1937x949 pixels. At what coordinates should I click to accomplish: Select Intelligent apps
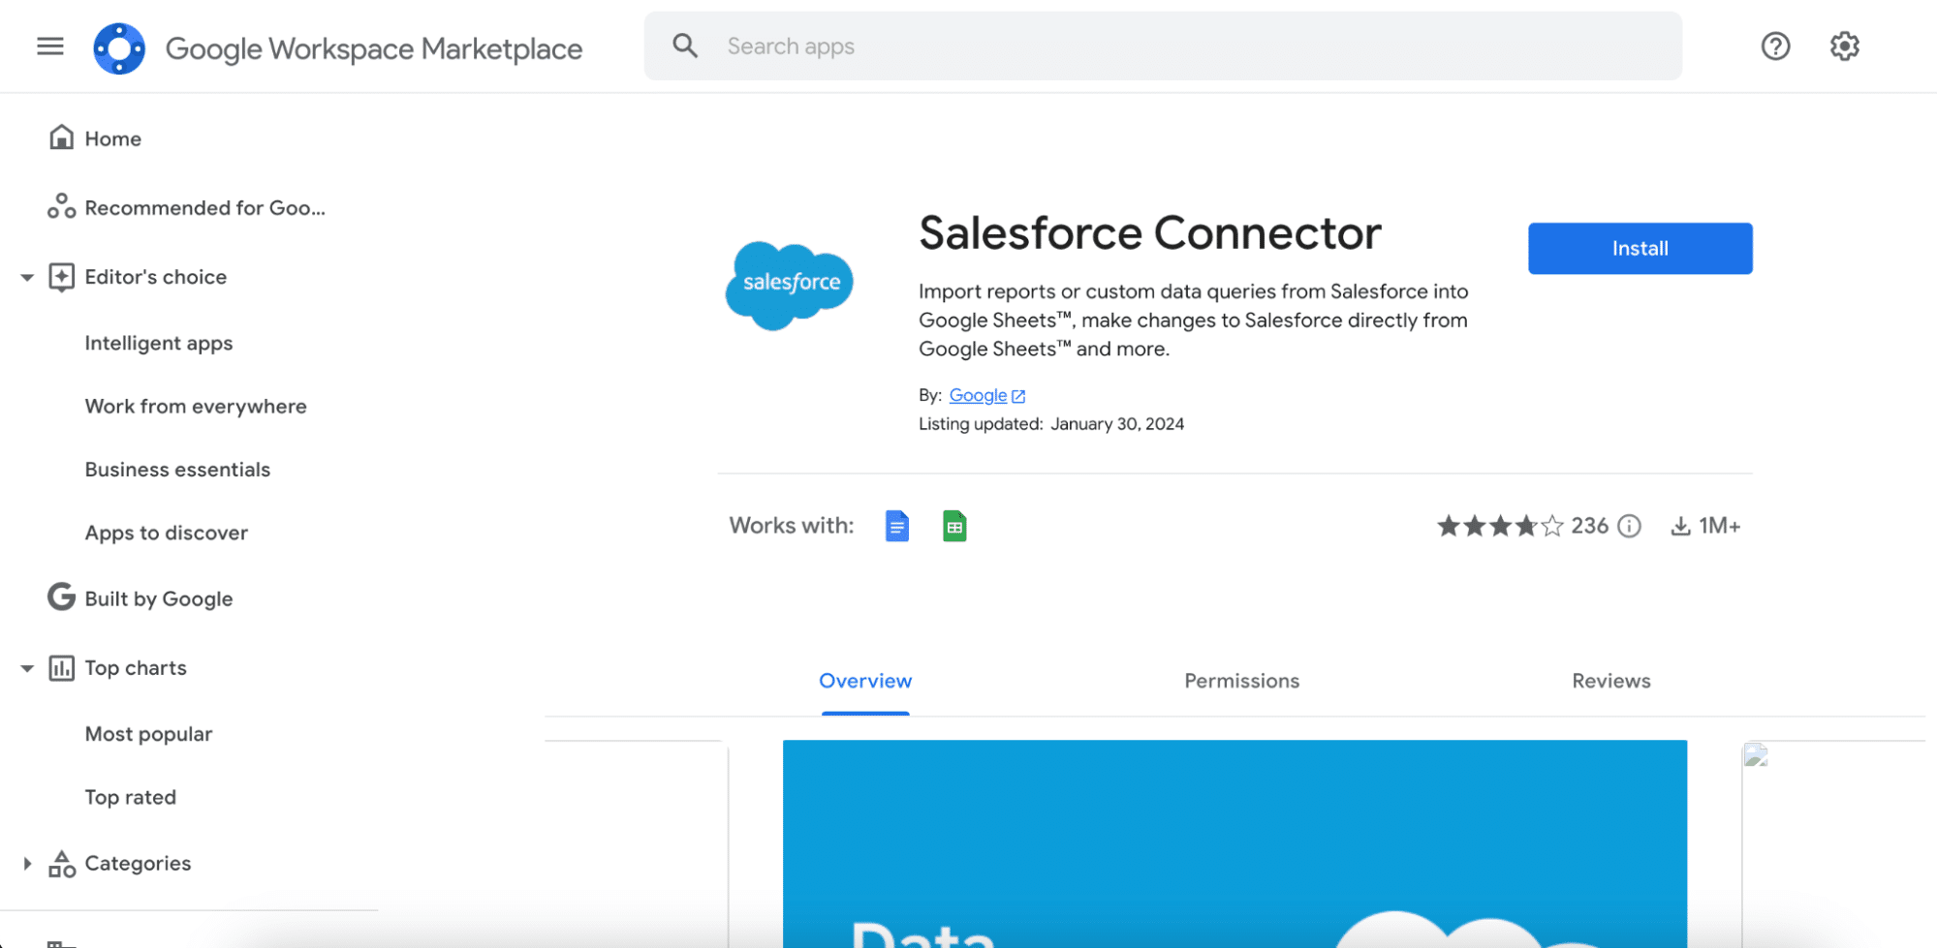[159, 344]
